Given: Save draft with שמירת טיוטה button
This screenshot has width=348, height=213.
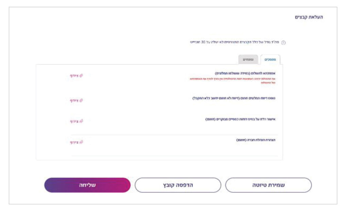Looking at the screenshot, I should 268,185.
